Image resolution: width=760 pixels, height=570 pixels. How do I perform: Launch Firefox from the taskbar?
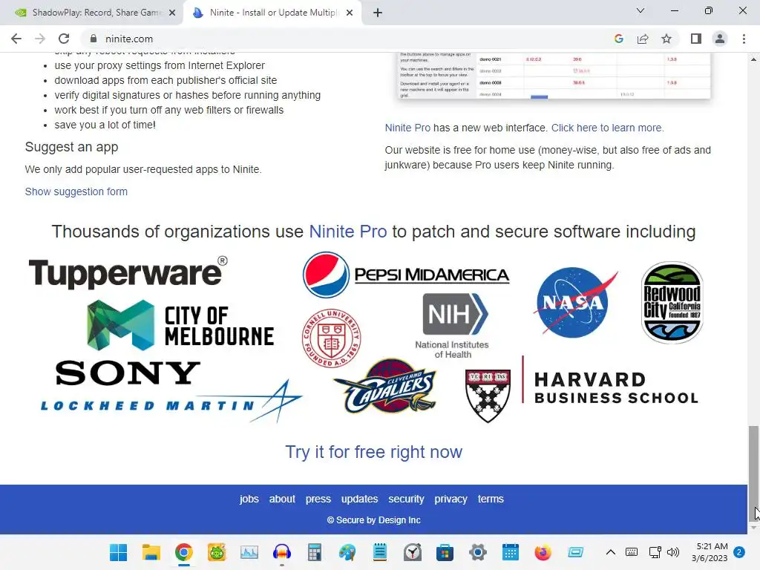[543, 552]
